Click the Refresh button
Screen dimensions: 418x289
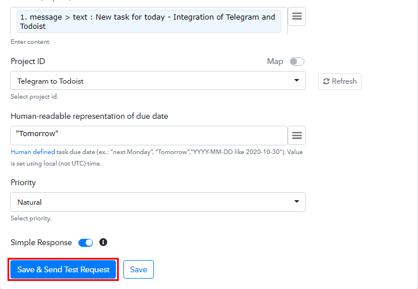340,81
